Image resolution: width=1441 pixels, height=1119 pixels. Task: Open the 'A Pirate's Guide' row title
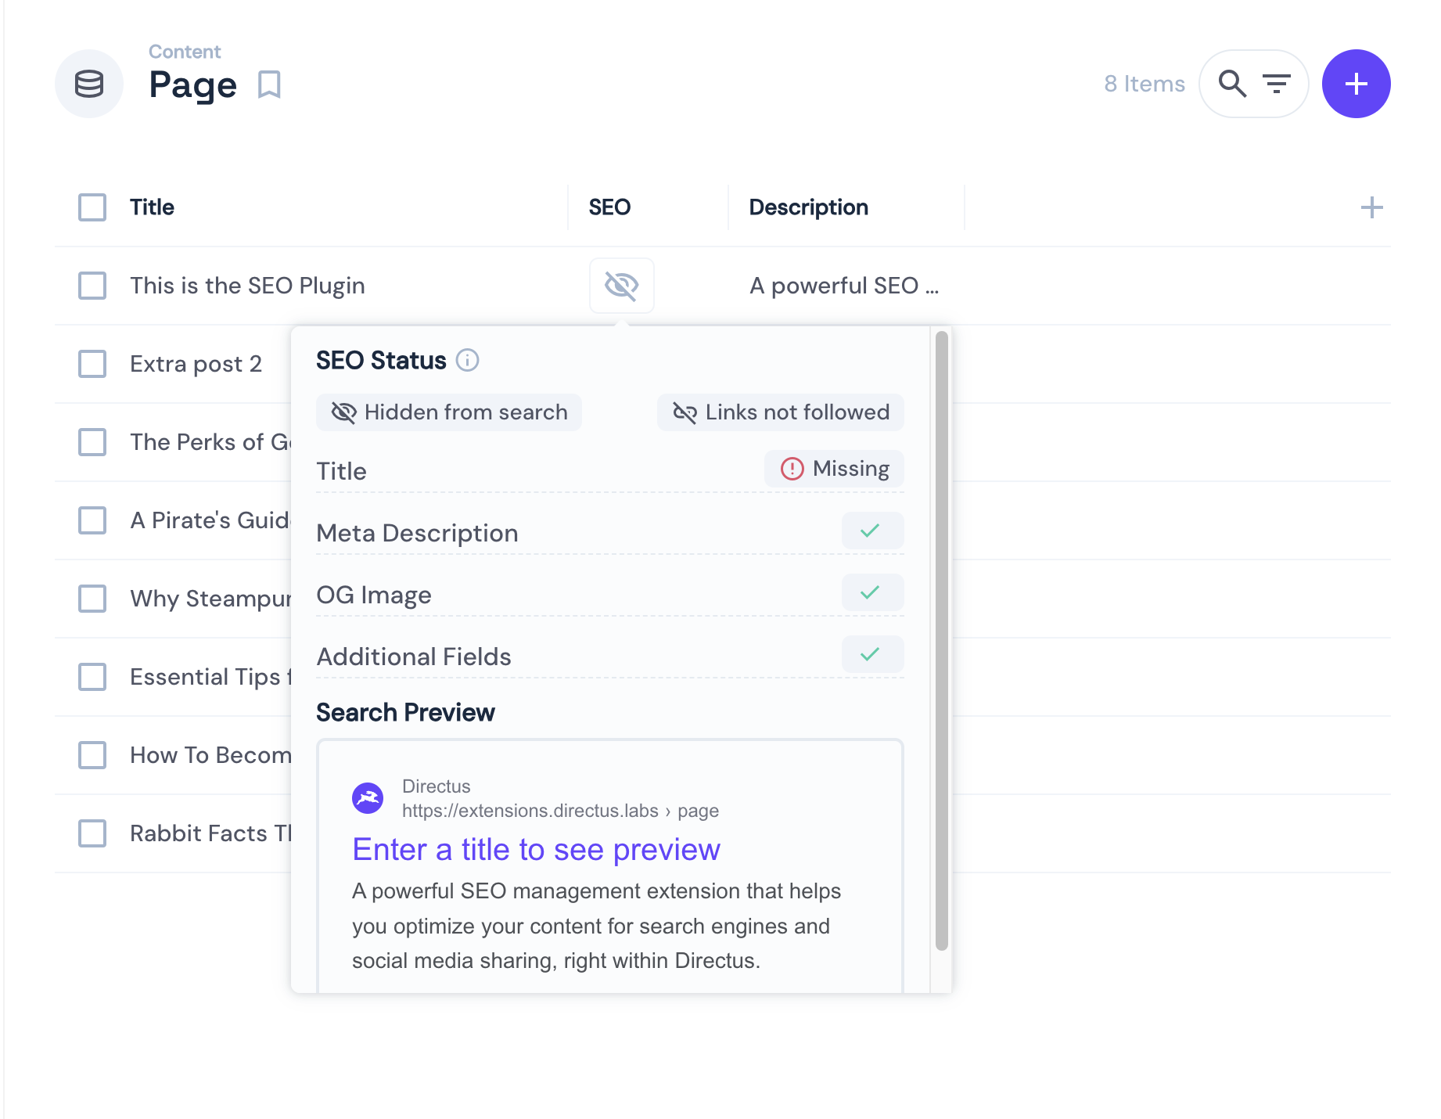click(x=210, y=520)
